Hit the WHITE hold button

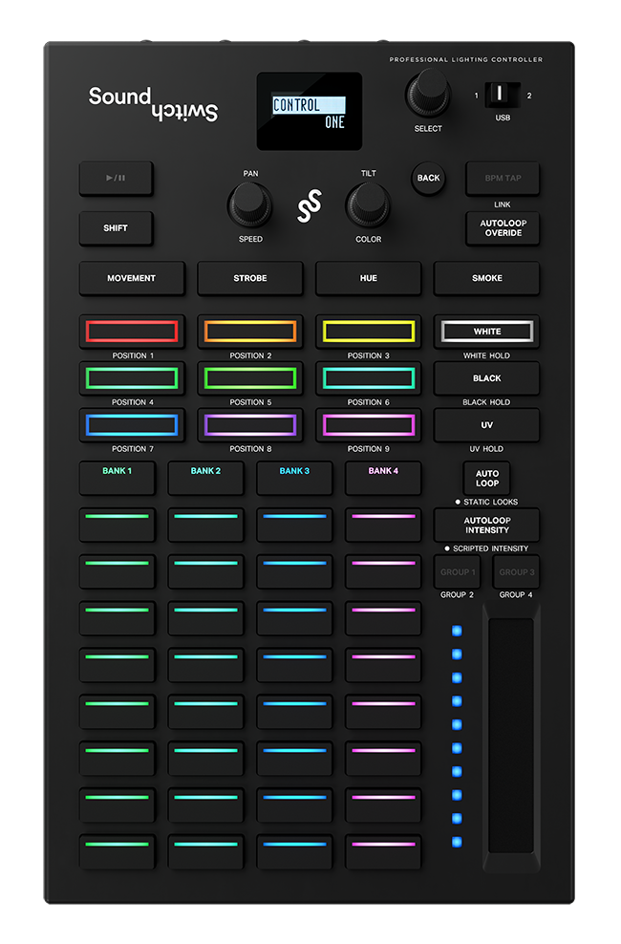pyautogui.click(x=486, y=332)
